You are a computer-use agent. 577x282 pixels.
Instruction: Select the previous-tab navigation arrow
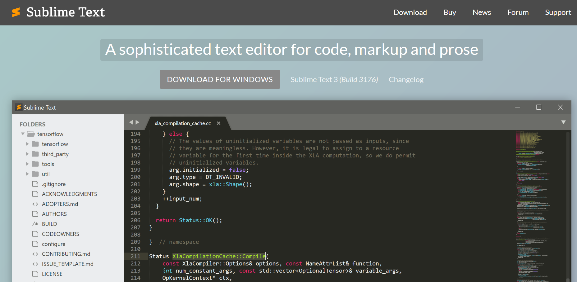click(x=131, y=122)
